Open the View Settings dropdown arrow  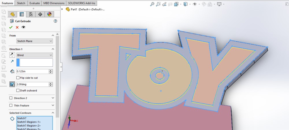coord(224,4)
